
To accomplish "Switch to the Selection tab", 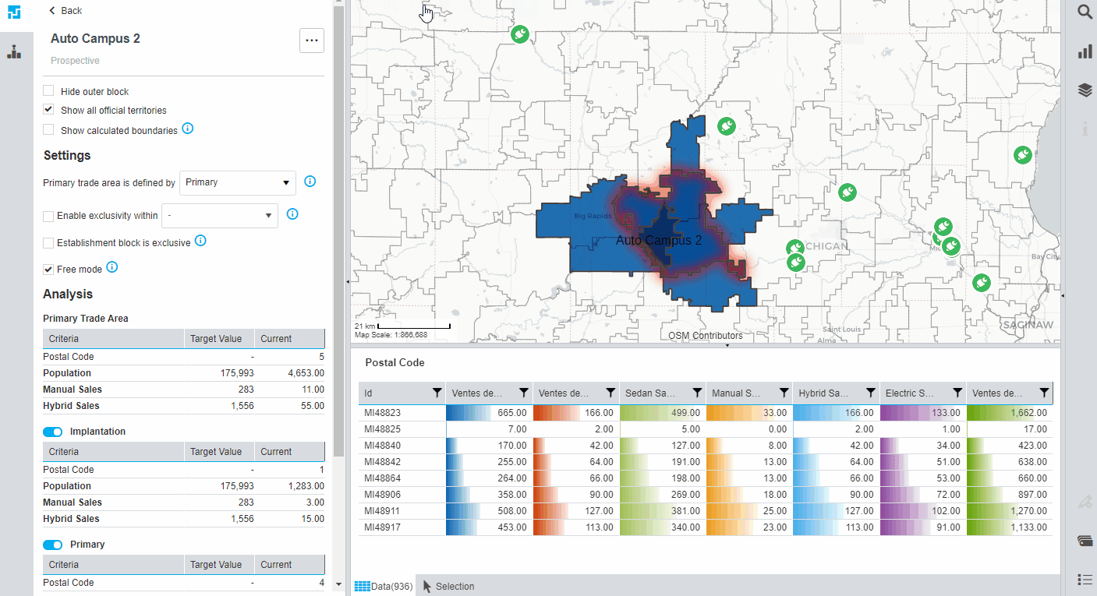I will click(x=448, y=586).
